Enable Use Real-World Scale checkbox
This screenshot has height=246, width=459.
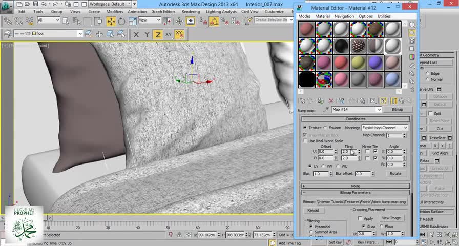305,141
